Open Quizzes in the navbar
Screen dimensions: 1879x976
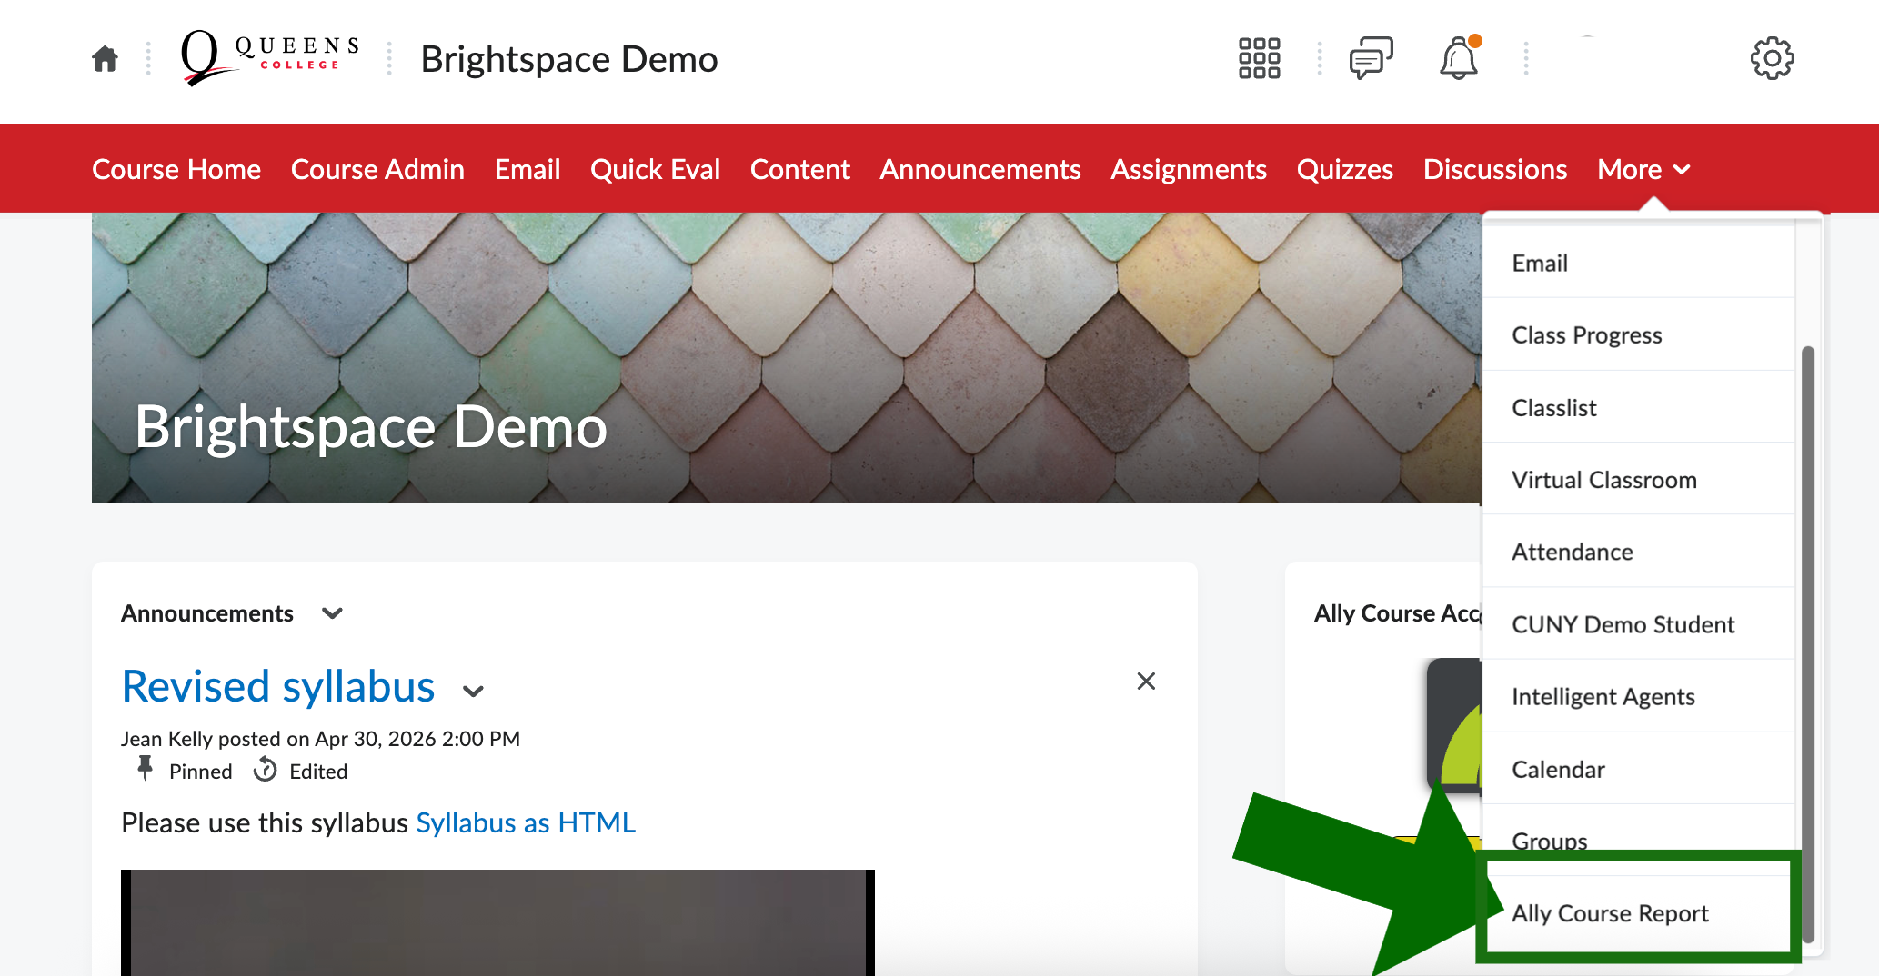[x=1345, y=169]
